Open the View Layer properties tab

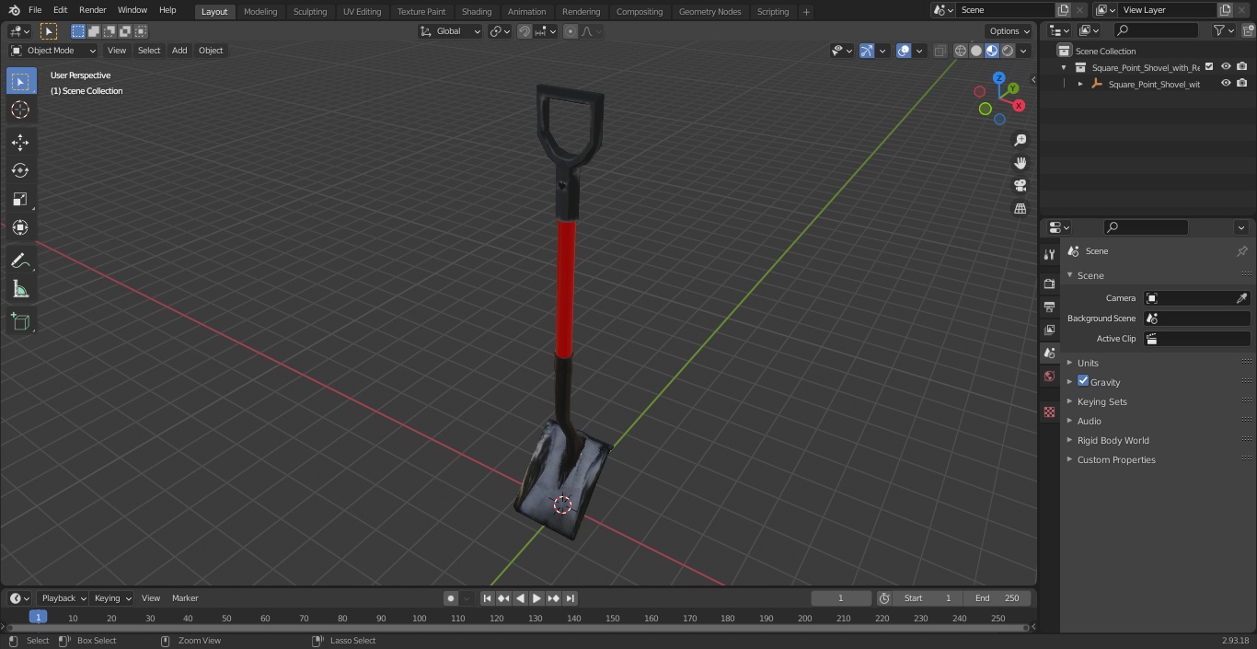pos(1049,330)
